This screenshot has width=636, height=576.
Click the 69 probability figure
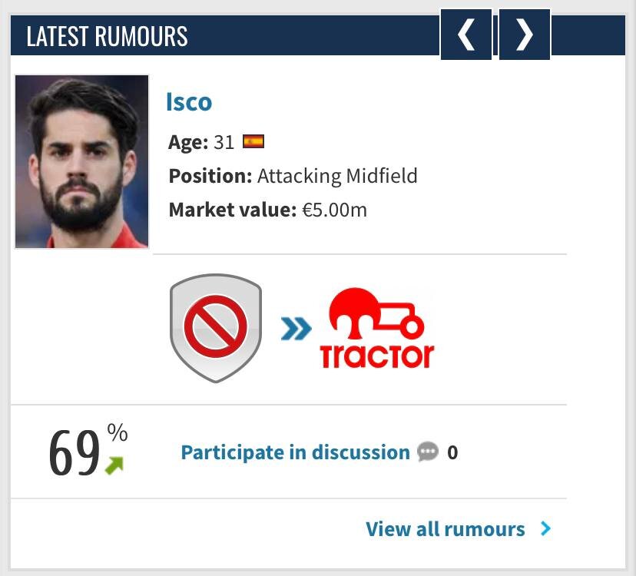(74, 453)
